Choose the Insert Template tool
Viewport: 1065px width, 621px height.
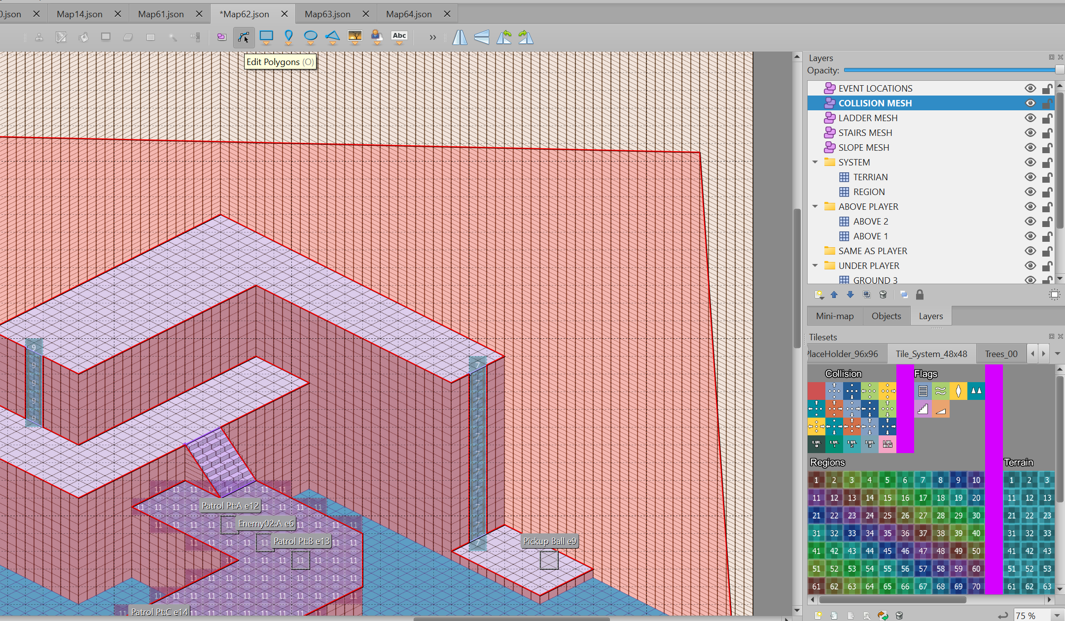click(x=377, y=37)
